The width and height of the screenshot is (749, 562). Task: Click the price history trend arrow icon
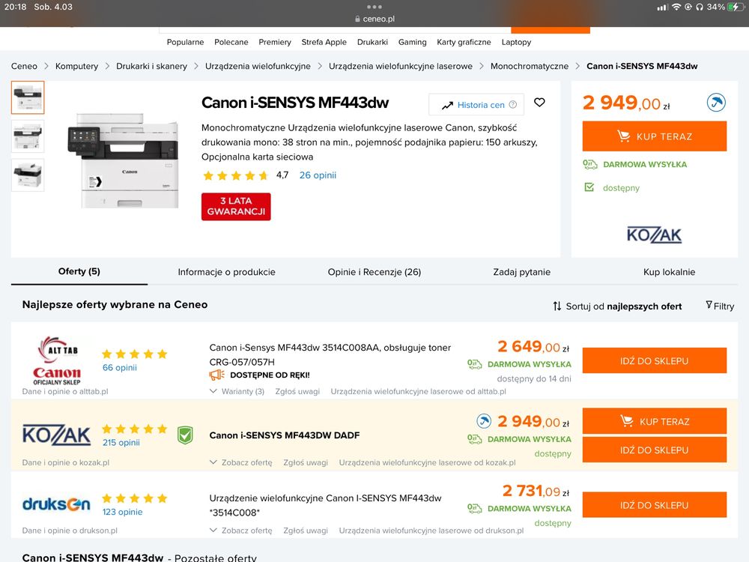coord(447,105)
